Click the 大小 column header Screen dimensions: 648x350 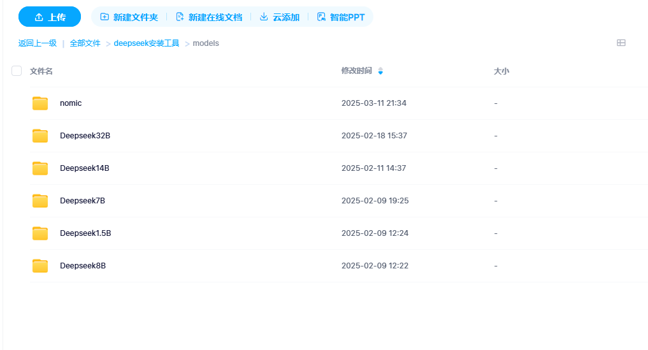click(501, 71)
